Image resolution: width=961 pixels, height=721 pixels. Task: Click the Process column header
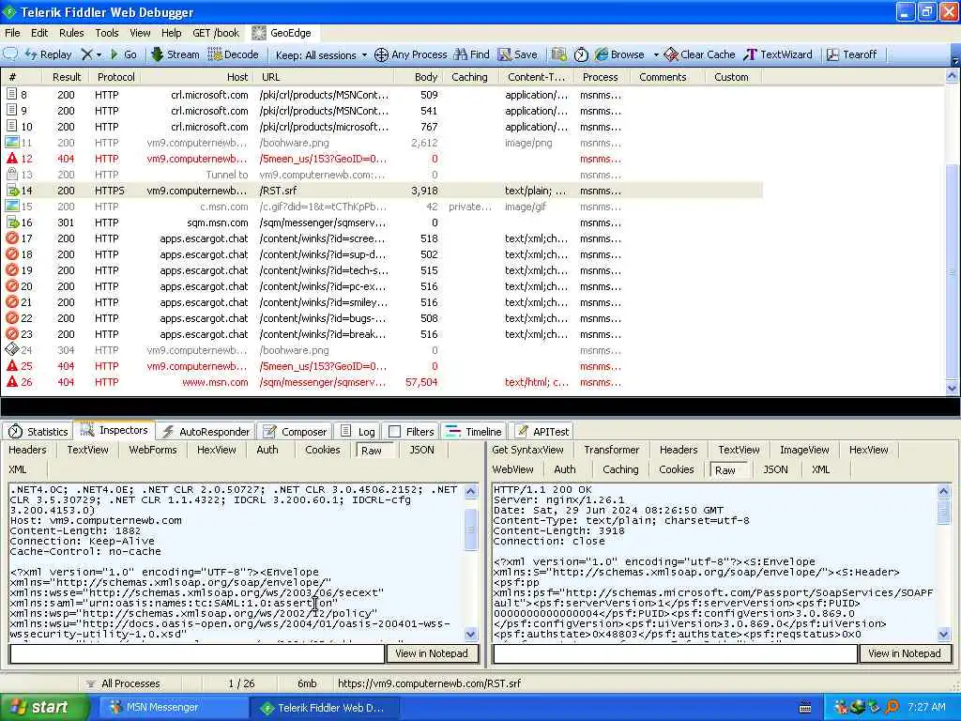[600, 77]
